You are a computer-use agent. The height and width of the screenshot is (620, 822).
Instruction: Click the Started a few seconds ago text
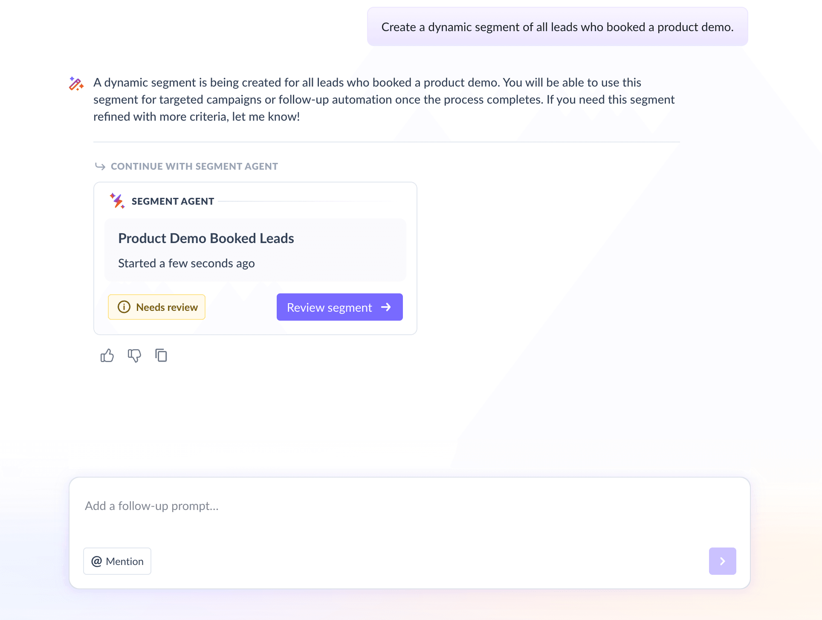point(186,263)
